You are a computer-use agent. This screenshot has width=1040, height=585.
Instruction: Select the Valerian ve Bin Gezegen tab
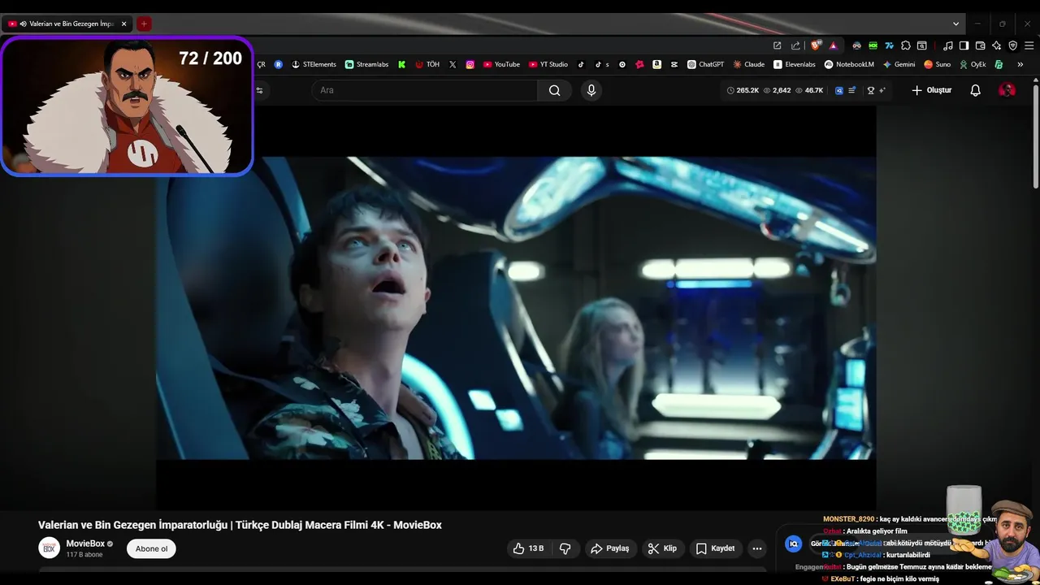[x=67, y=24]
